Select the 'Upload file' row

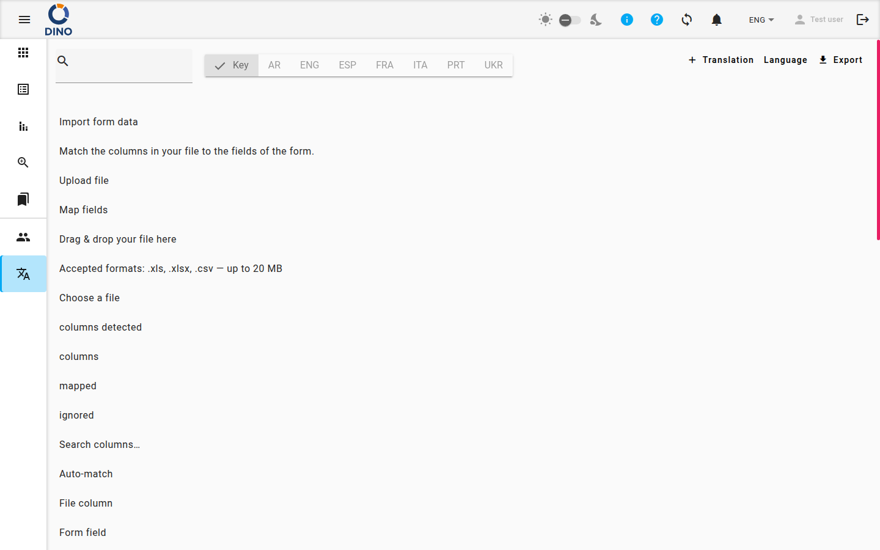[463, 181]
